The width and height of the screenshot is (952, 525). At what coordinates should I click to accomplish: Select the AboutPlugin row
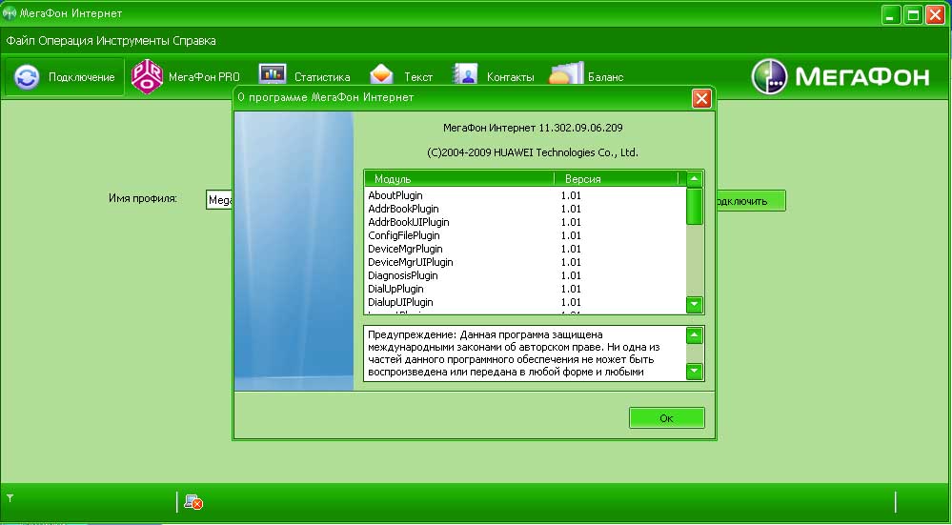524,195
